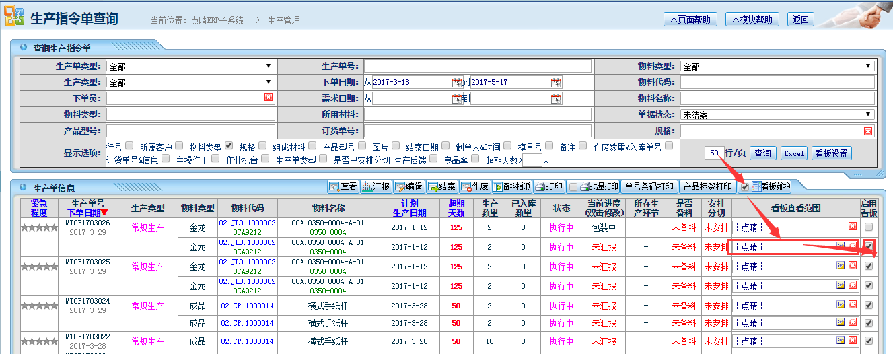Click the 本页面帮助 button

click(690, 20)
